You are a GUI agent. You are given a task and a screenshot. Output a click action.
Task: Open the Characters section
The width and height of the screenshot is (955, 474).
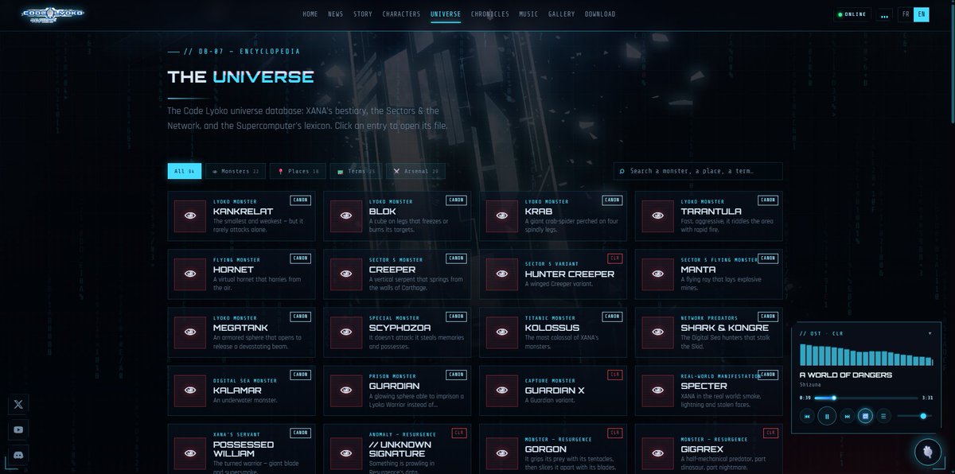pos(401,14)
